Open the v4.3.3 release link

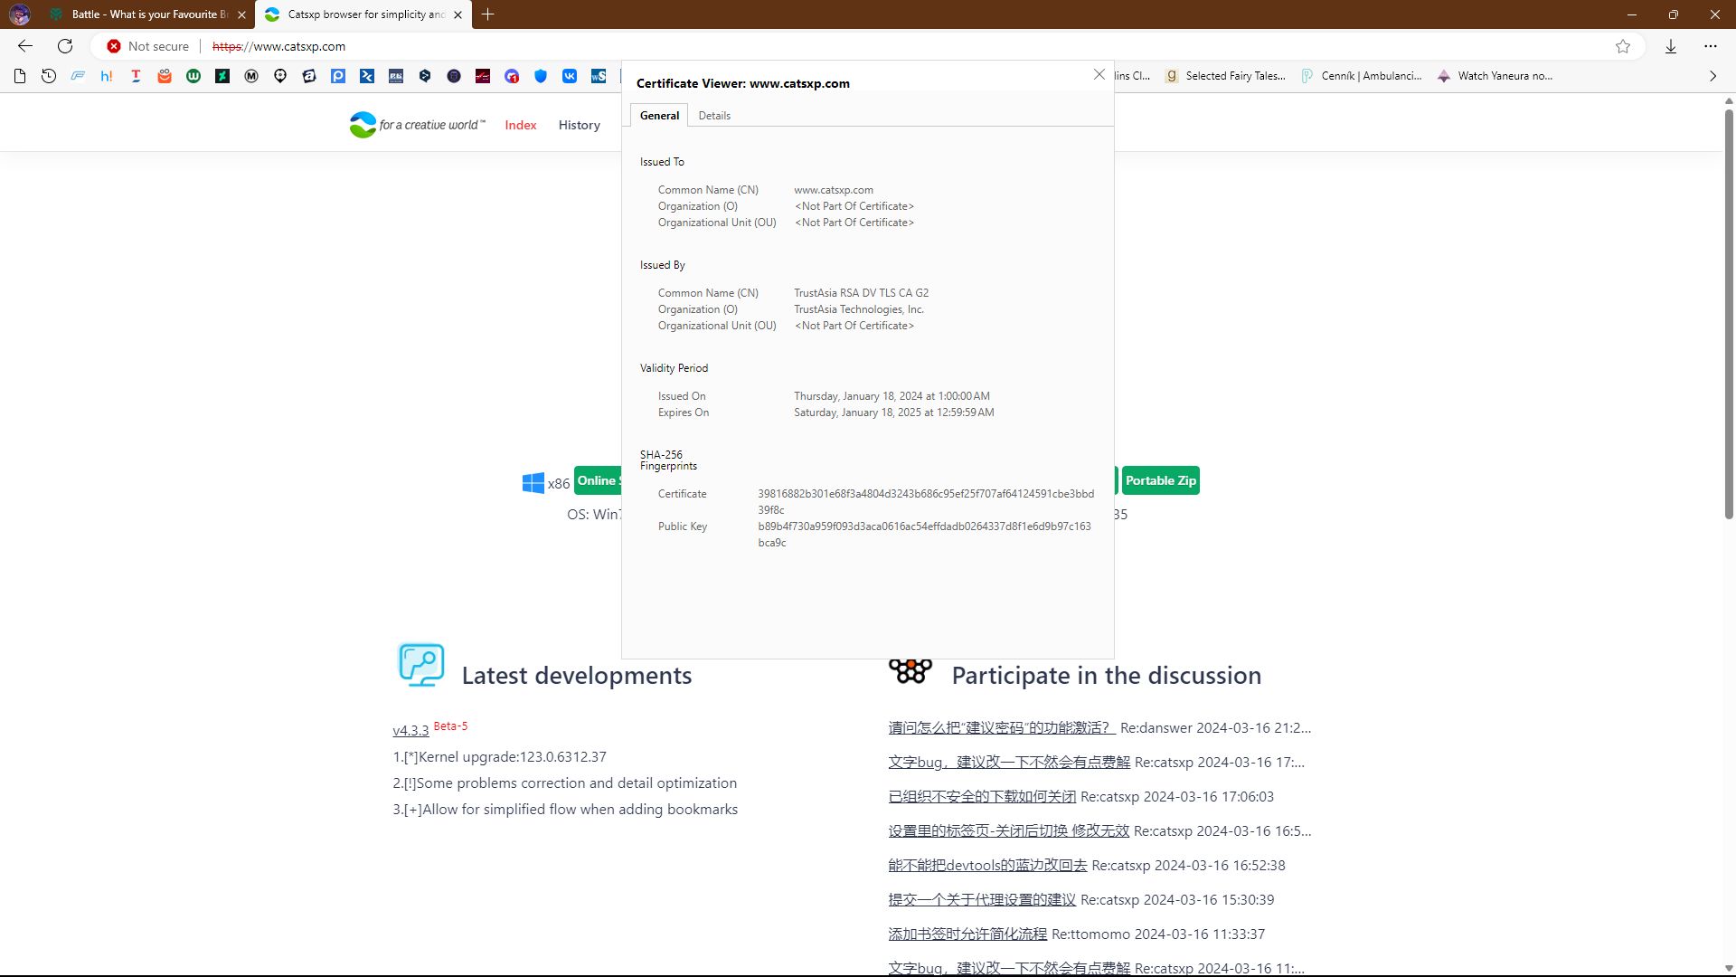(410, 730)
